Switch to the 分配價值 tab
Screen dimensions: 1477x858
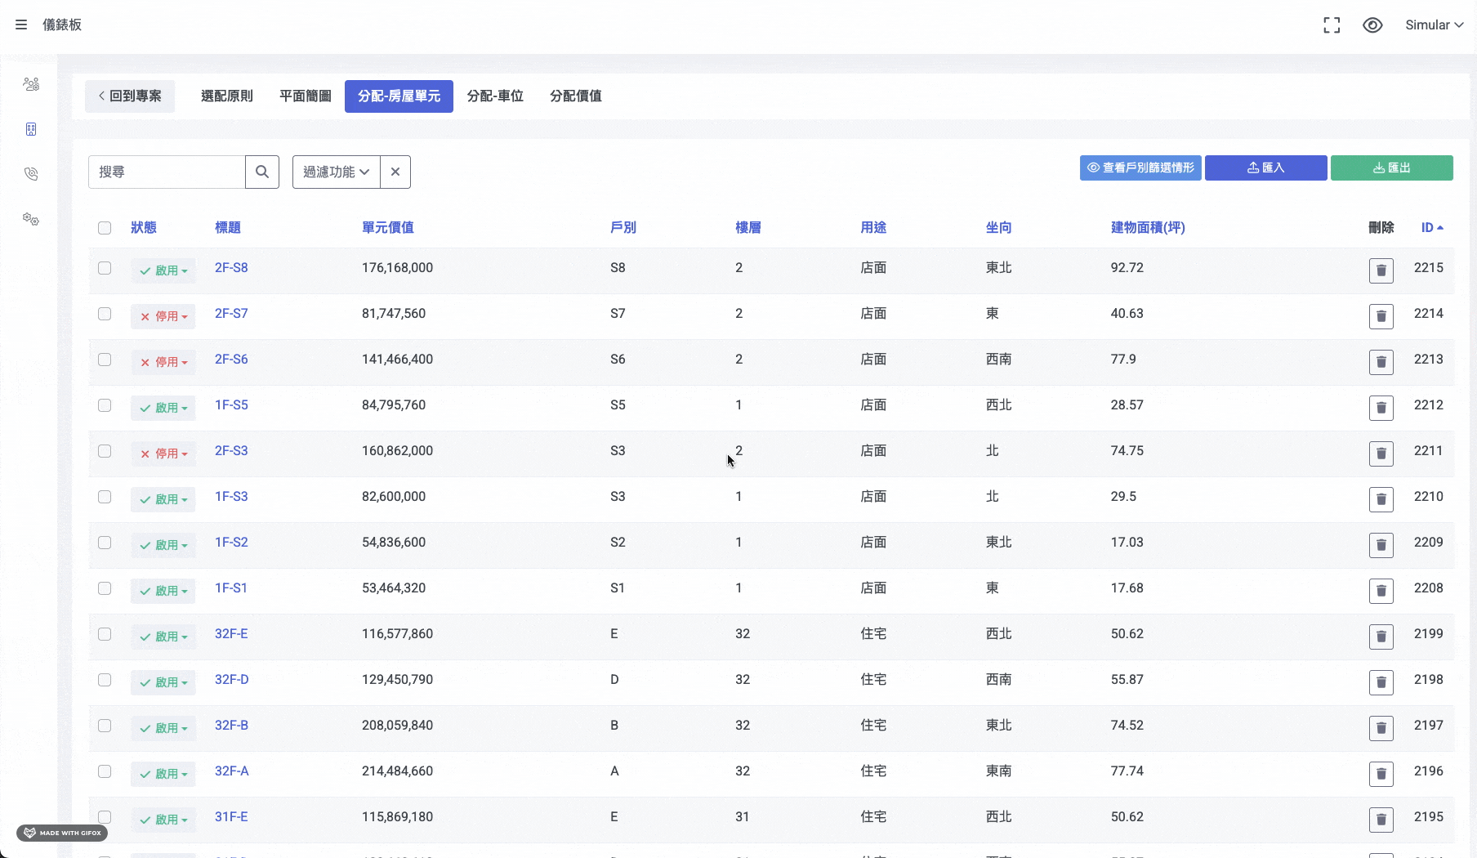tap(576, 96)
